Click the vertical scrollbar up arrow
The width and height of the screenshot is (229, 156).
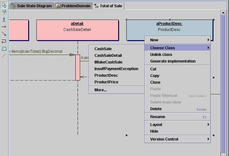[x=223, y=13]
